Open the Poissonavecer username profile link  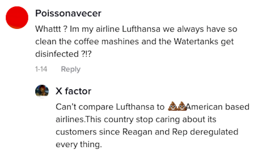(68, 13)
